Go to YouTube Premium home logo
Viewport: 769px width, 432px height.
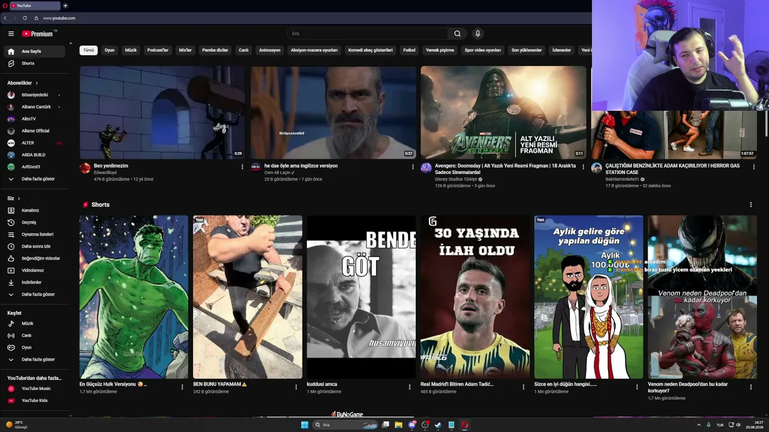[38, 34]
